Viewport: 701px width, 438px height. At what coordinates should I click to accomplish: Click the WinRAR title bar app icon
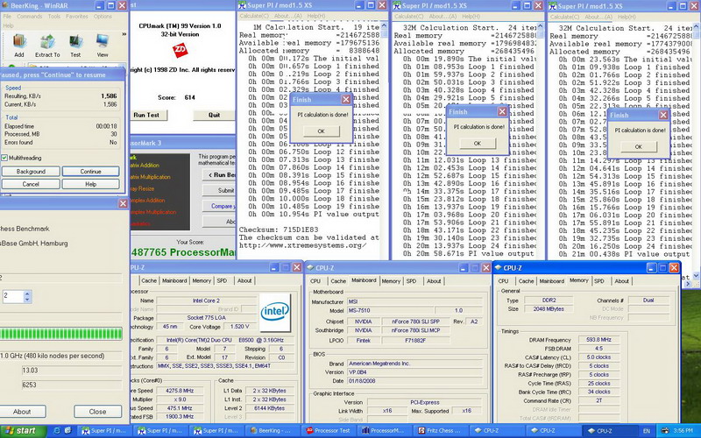[6, 5]
